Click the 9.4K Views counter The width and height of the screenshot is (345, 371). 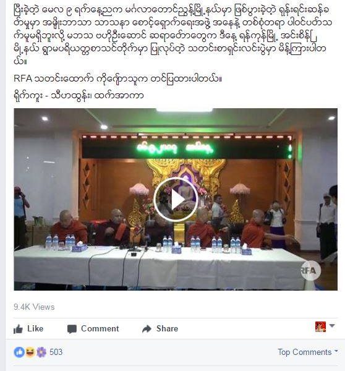click(34, 307)
